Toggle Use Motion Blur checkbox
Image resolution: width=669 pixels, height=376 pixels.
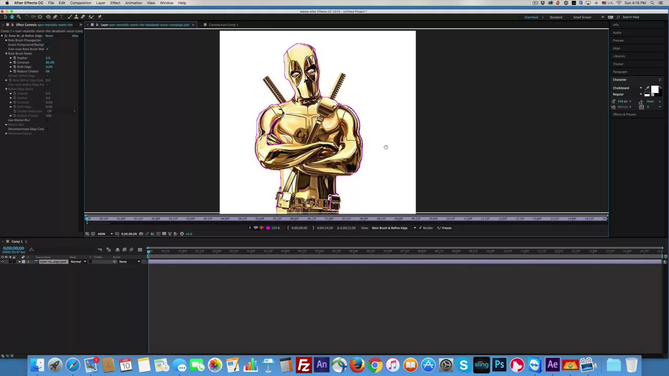pos(47,120)
